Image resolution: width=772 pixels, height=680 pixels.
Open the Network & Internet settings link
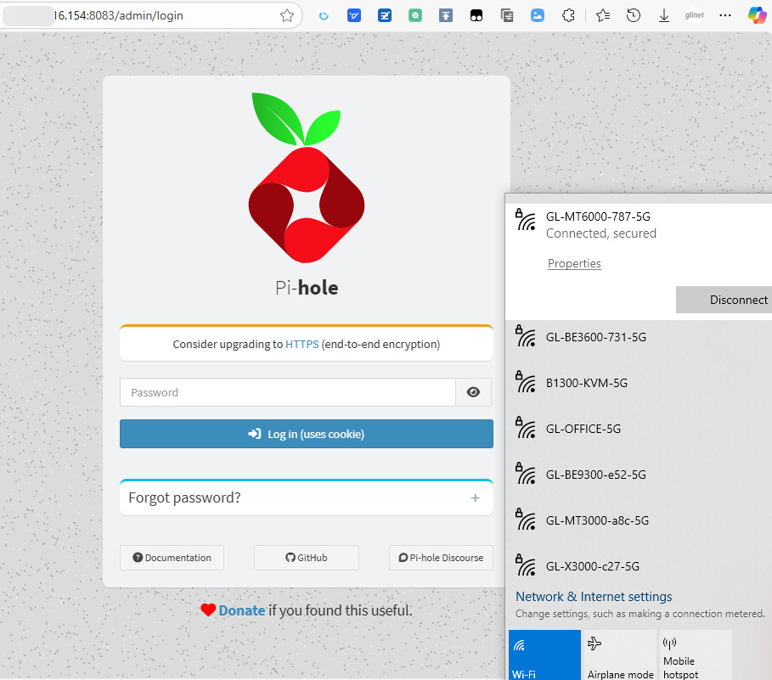pos(594,597)
